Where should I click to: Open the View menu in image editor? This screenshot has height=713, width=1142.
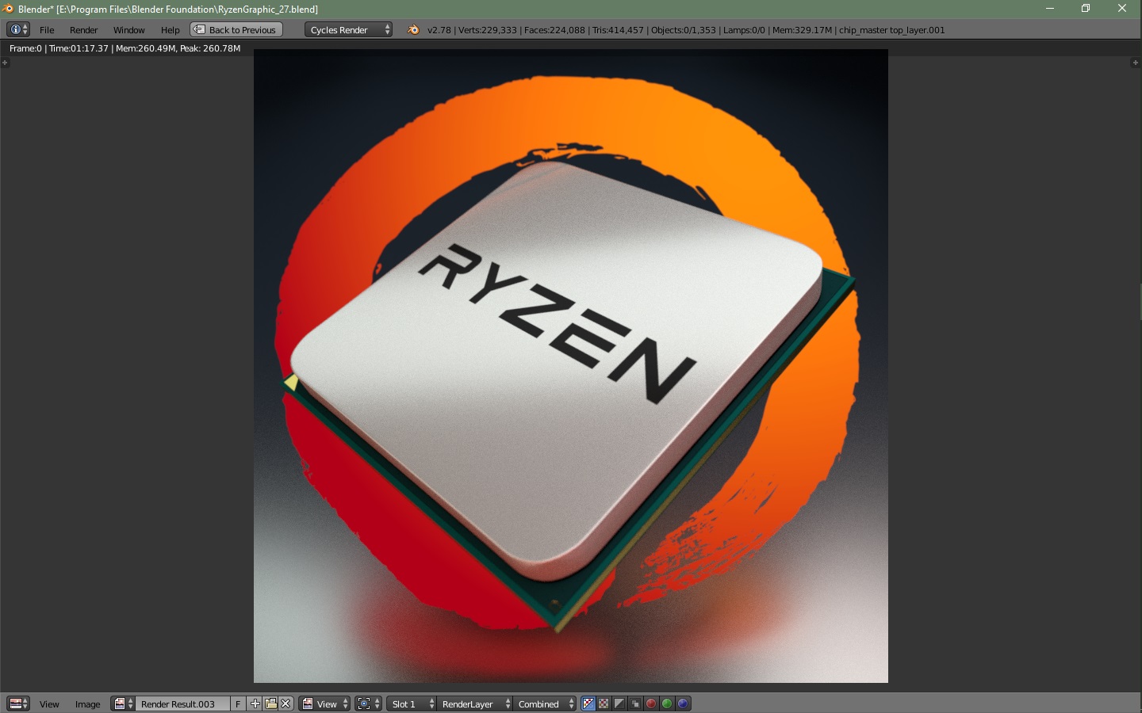[x=49, y=704]
